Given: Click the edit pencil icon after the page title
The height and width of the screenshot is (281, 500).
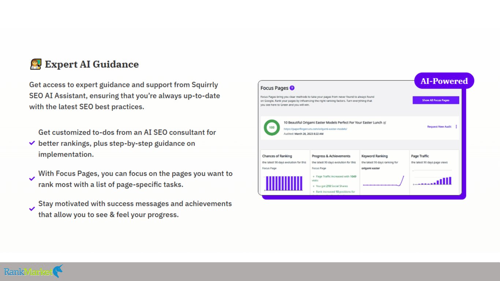Looking at the screenshot, I should 385,123.
